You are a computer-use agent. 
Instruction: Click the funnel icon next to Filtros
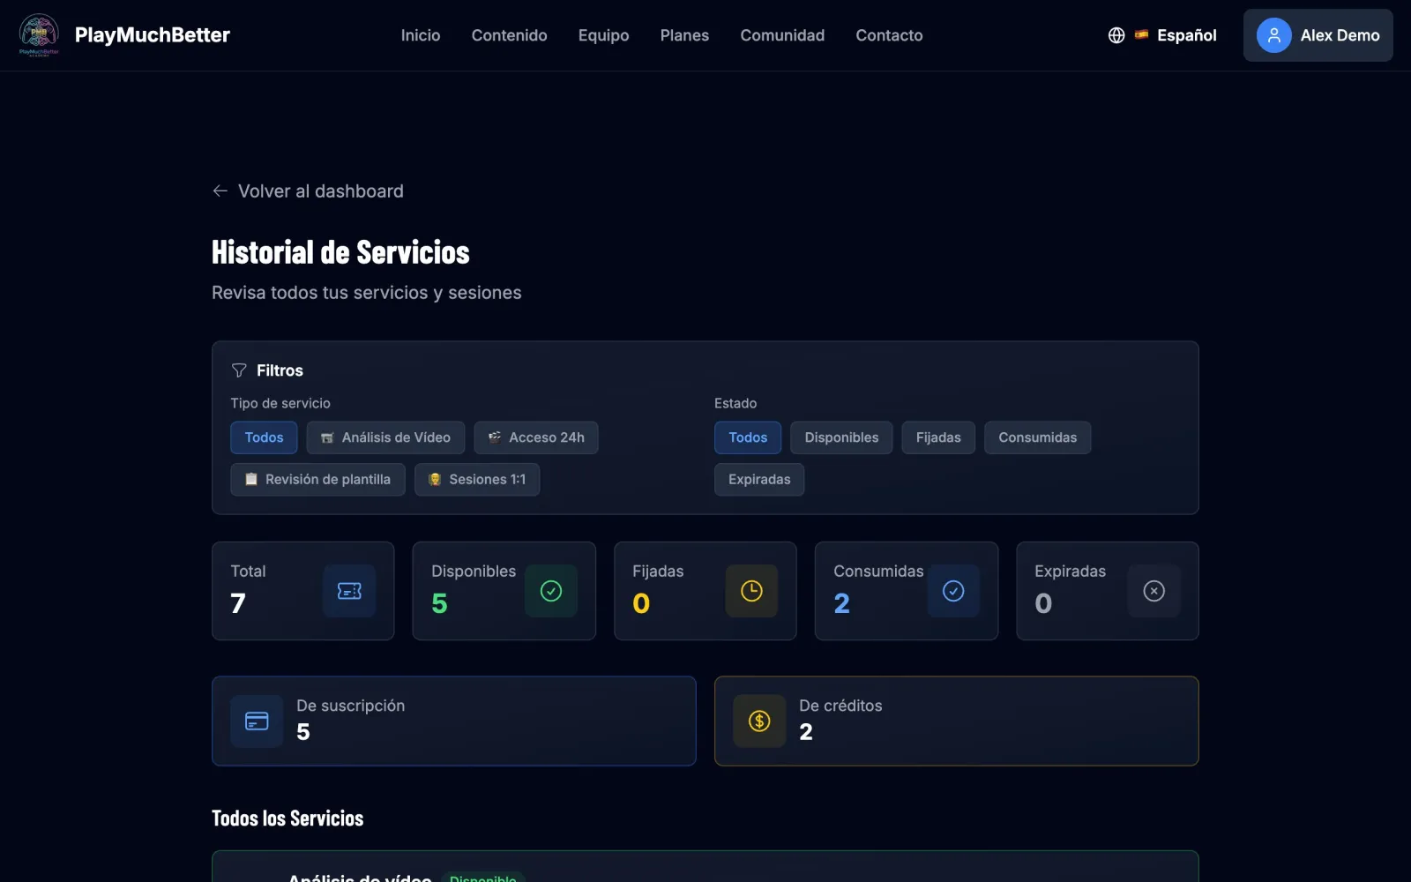tap(239, 370)
